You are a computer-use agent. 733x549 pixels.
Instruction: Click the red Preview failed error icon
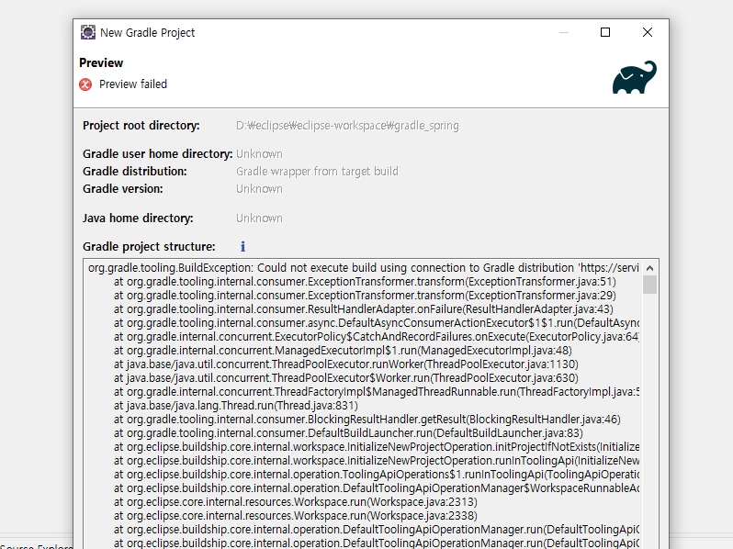(85, 84)
